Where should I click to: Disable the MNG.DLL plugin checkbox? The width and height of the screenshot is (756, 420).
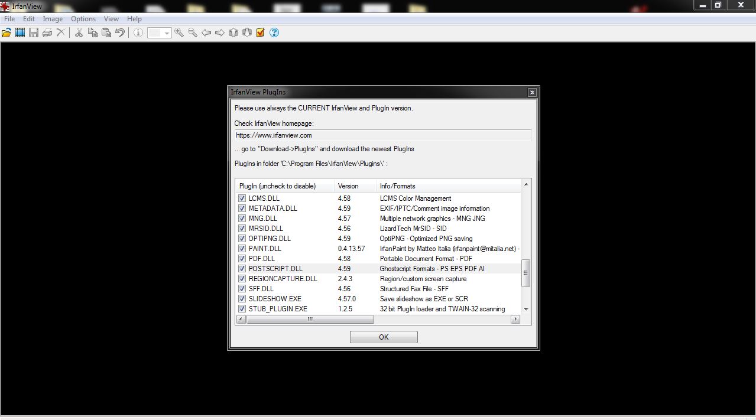(x=242, y=219)
